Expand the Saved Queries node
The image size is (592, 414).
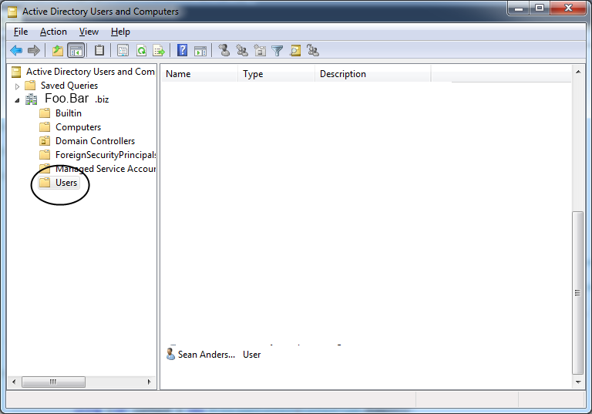pyautogui.click(x=17, y=86)
